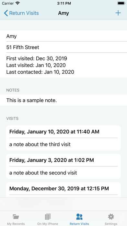Tap the First visited dates row
The height and width of the screenshot is (226, 127).
click(63, 65)
